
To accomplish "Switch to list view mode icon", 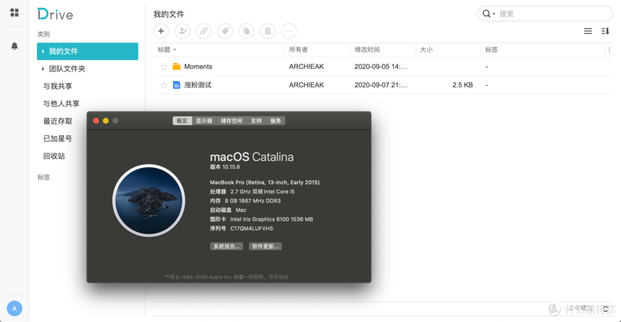I will 588,31.
